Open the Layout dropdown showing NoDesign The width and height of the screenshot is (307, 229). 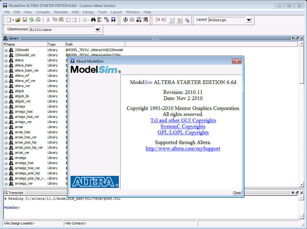[x=249, y=20]
